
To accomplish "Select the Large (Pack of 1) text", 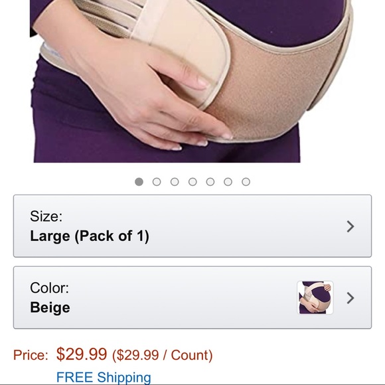I will click(x=90, y=236).
